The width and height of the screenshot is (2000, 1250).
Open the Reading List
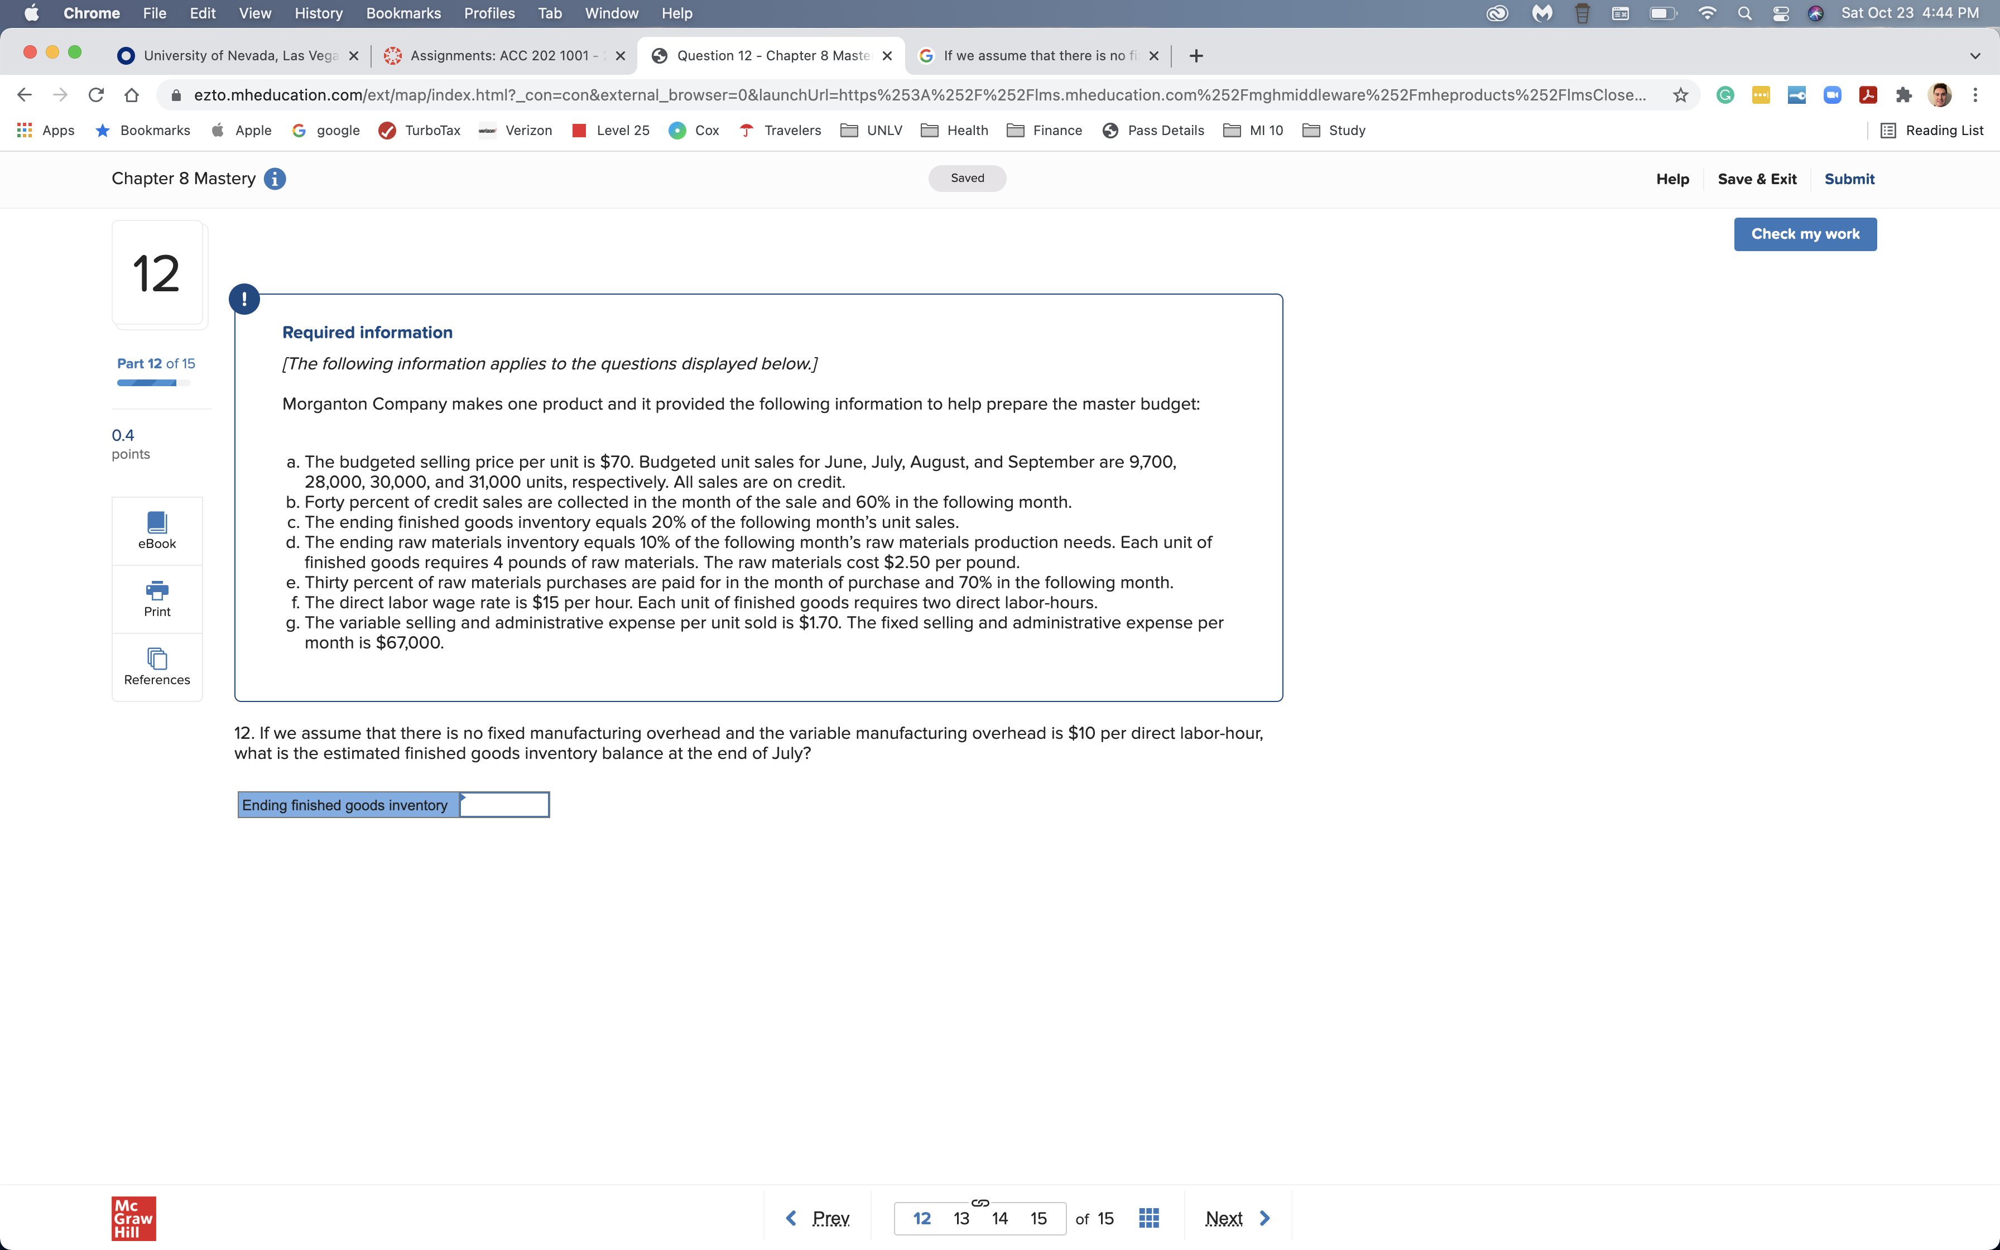pos(1933,130)
